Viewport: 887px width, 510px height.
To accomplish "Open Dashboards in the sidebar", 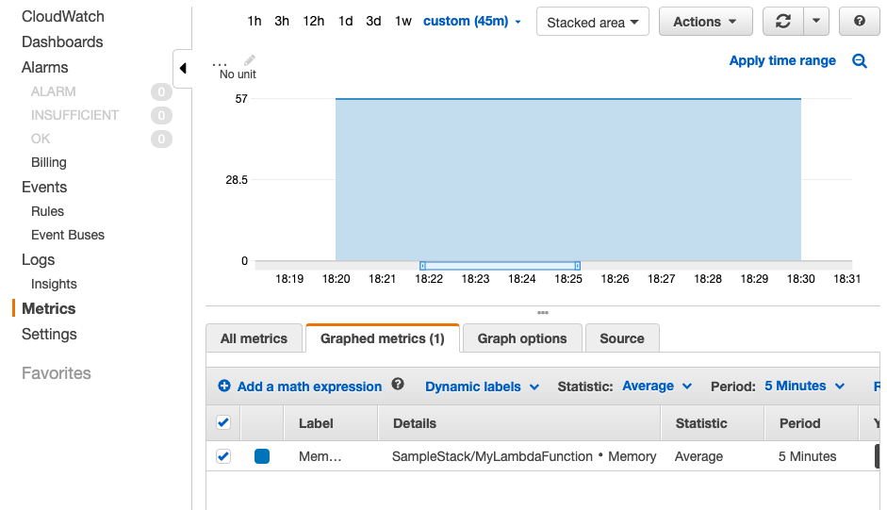I will click(62, 41).
